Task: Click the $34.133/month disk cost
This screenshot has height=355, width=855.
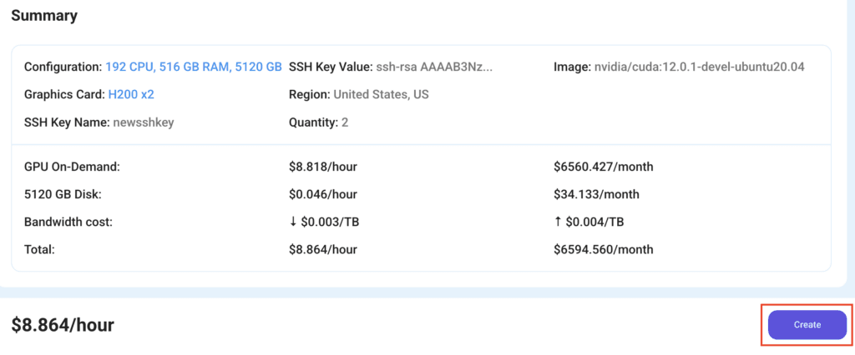Action: coord(596,194)
